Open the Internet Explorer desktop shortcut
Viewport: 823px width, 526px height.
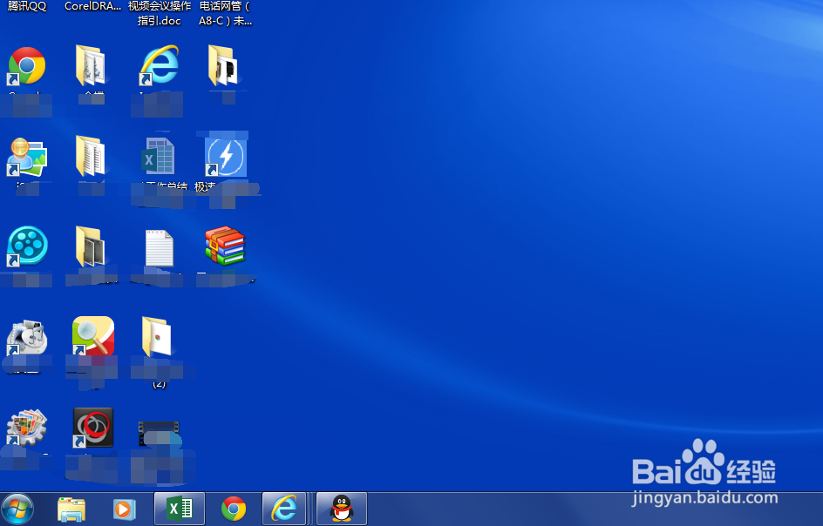pyautogui.click(x=160, y=65)
